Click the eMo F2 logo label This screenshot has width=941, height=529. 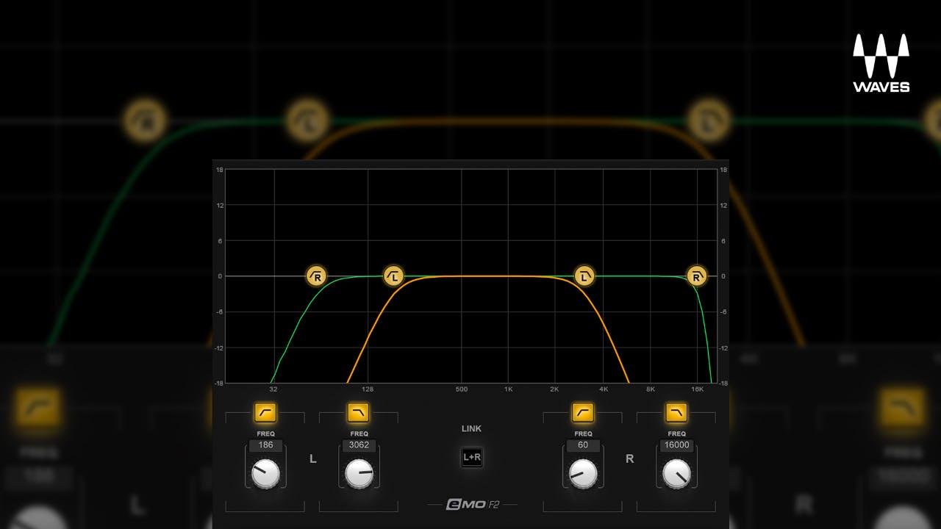coord(472,505)
